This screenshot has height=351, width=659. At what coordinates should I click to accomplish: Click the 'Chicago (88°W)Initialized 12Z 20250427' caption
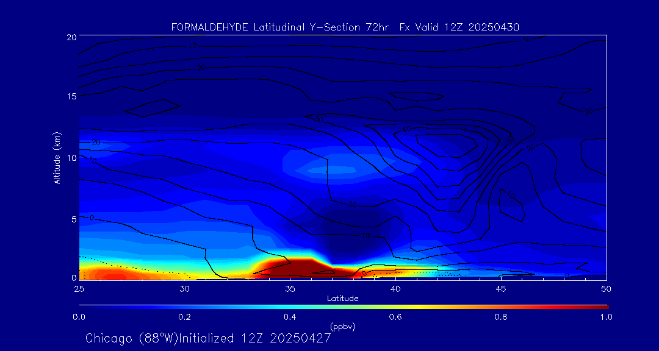[208, 338]
